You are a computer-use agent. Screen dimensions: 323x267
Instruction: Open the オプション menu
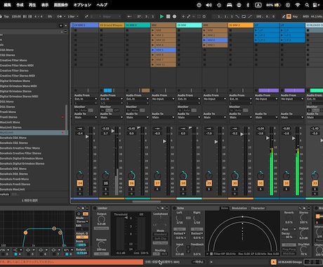click(x=82, y=5)
